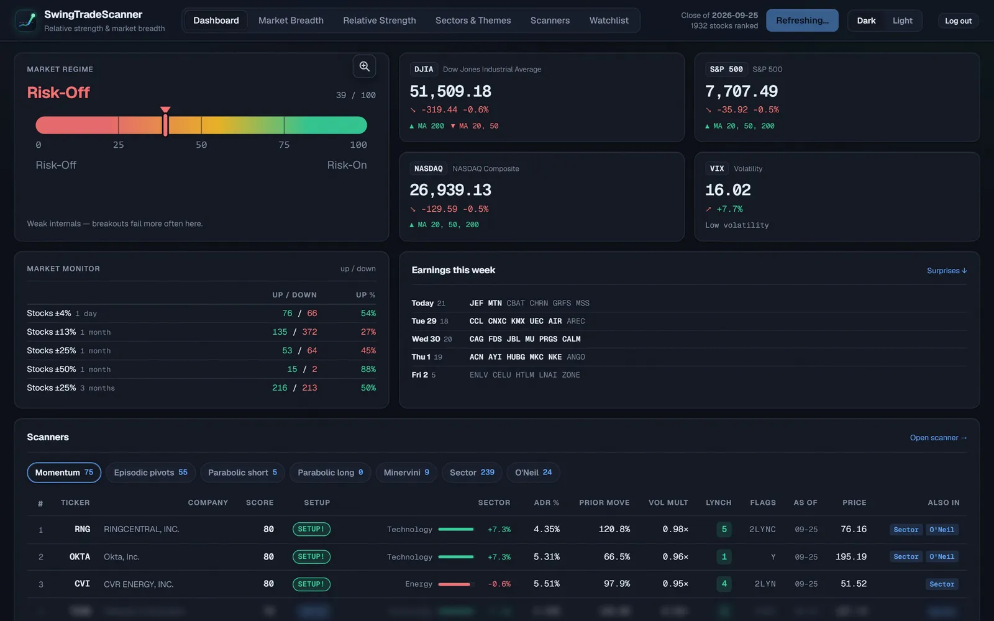Click the SETUP! badge in the RNG row
The height and width of the screenshot is (621, 994).
pyautogui.click(x=311, y=530)
